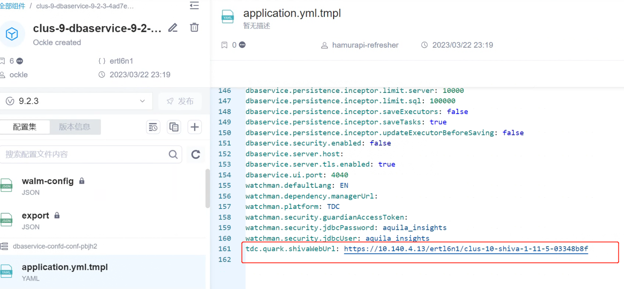Image resolution: width=624 pixels, height=289 pixels.
Task: Open the config history list icon
Action: tap(153, 127)
